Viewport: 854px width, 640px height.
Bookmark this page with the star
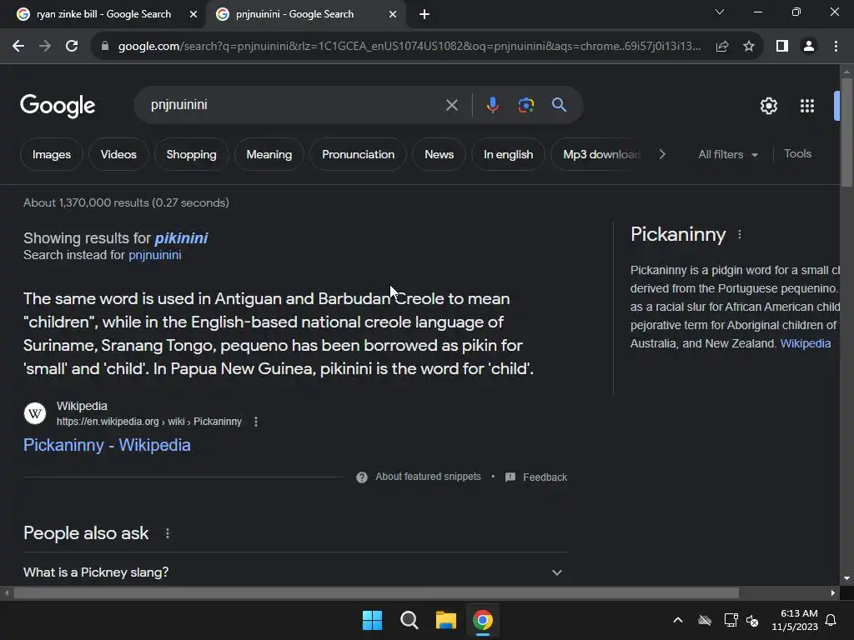(749, 47)
